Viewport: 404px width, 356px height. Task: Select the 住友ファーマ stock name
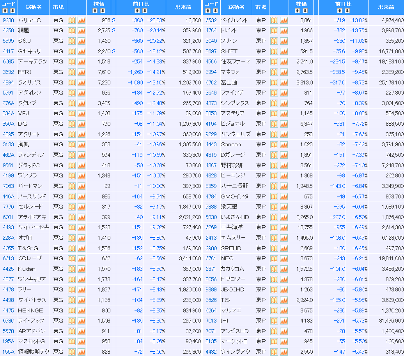236,62
